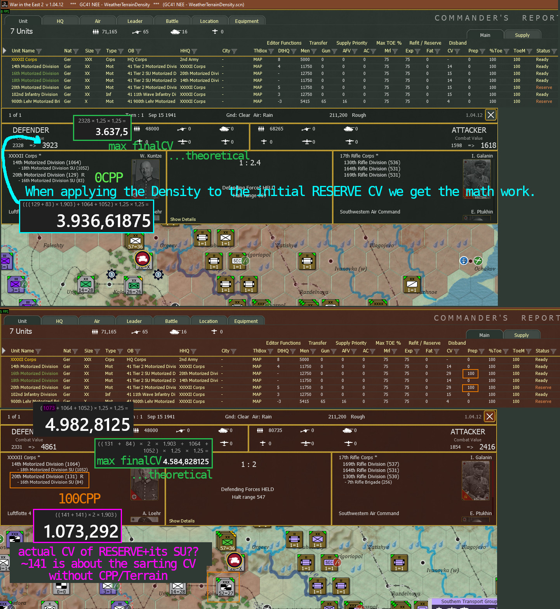Select the 52=27 corps counter on lower map
Viewport: 560px width, 609px height.
click(x=226, y=588)
